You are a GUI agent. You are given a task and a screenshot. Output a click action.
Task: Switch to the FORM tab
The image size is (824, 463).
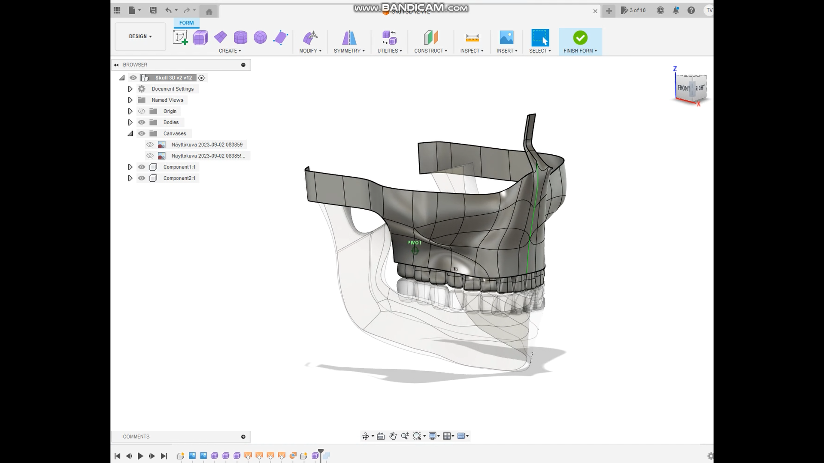186,23
